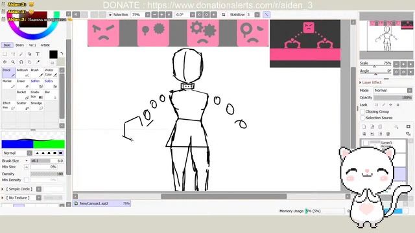Open the rotation angle 0.0° dropdown

coord(193,14)
